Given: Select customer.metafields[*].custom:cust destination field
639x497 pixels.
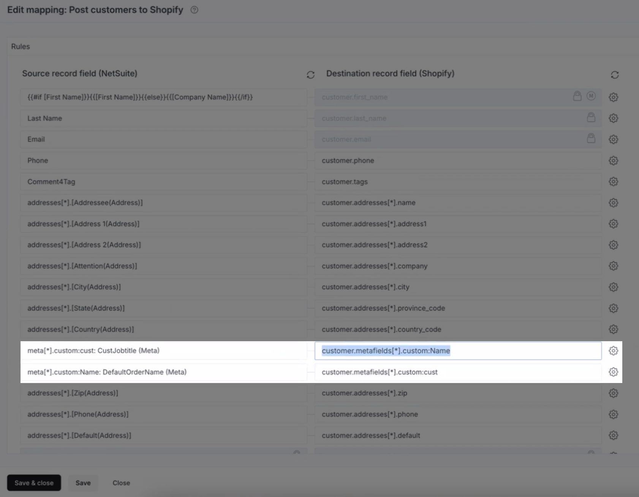Looking at the screenshot, I should 458,372.
